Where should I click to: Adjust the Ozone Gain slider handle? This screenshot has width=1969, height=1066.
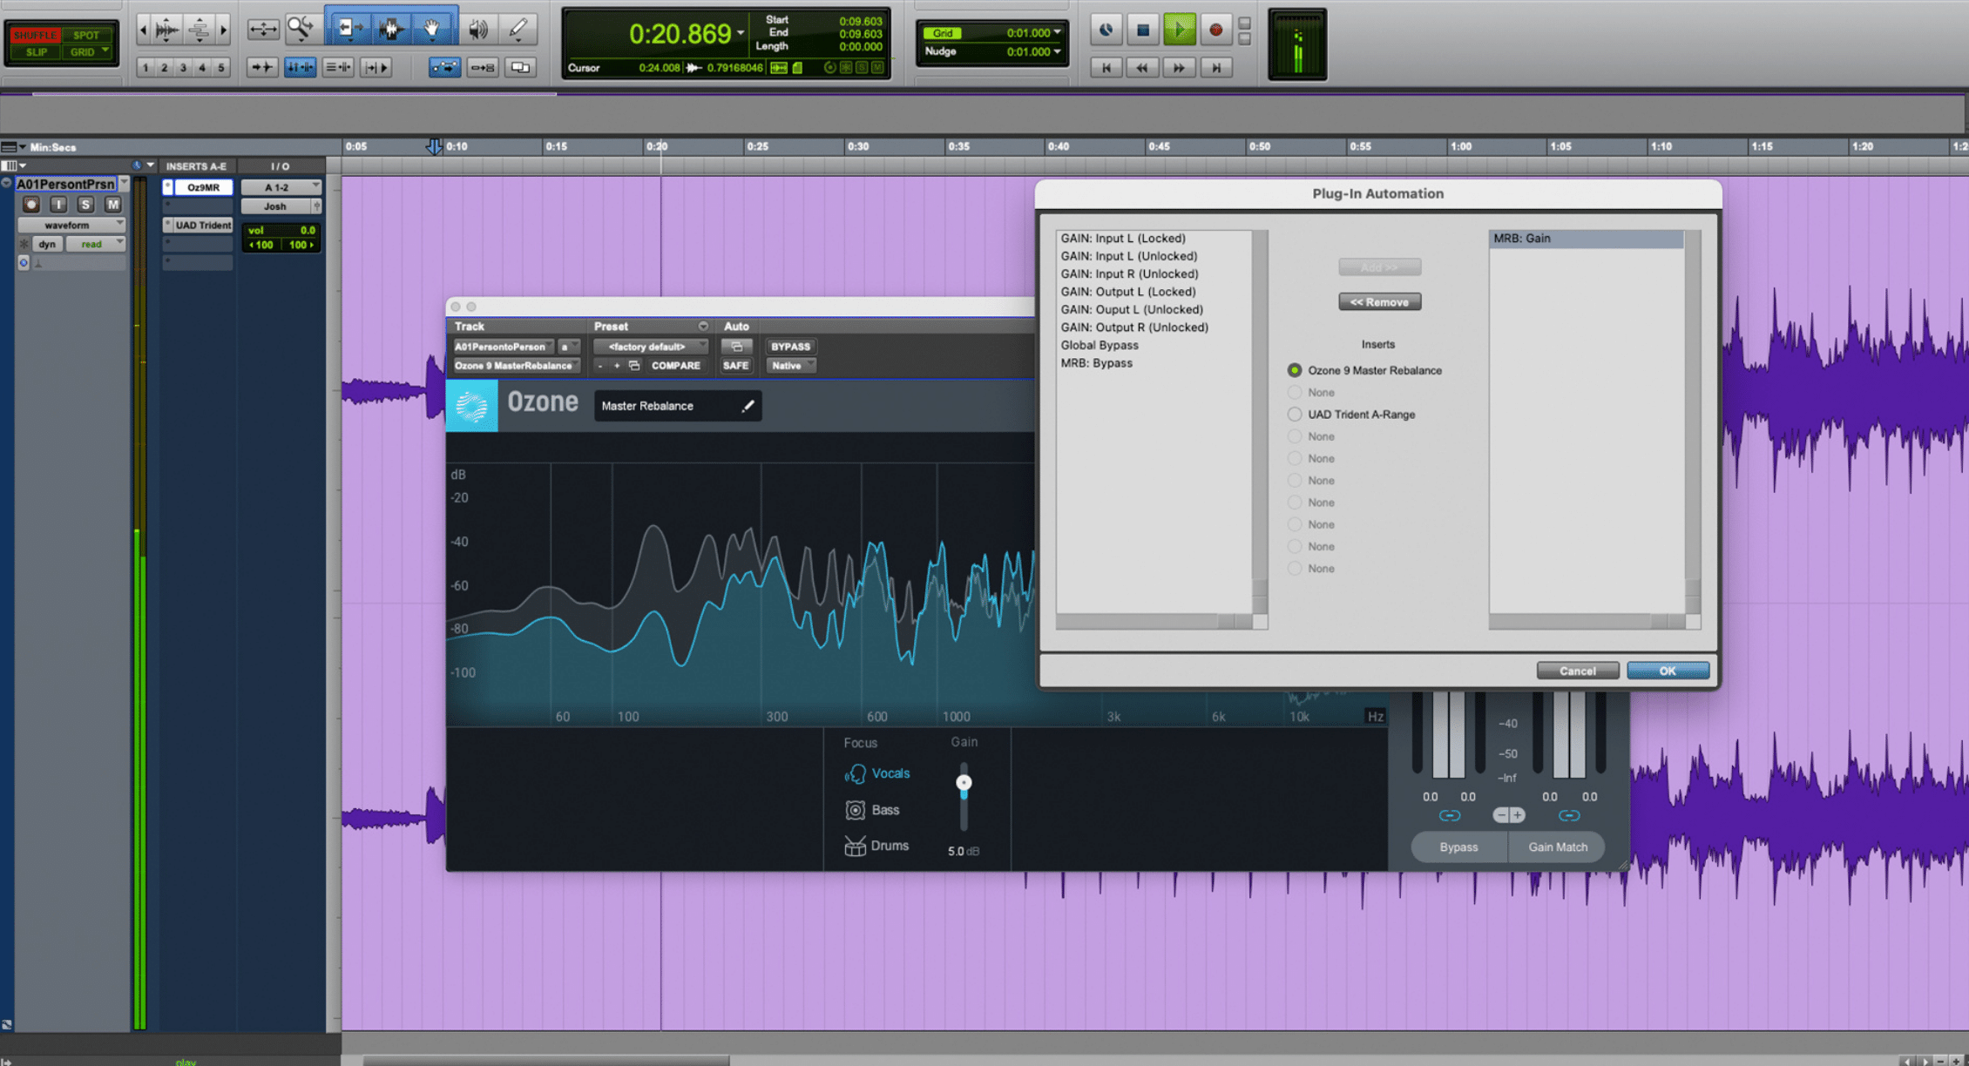pyautogui.click(x=964, y=783)
